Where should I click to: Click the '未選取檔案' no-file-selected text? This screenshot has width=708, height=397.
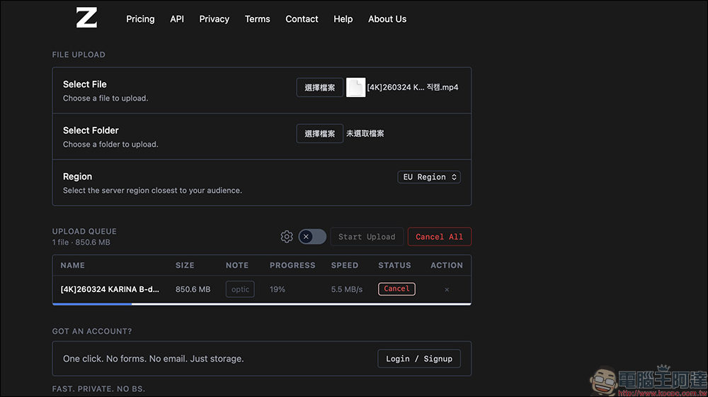(x=365, y=133)
